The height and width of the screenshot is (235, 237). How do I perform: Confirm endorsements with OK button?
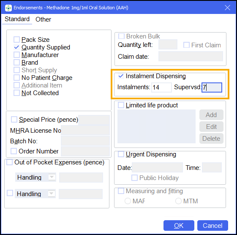click(x=179, y=225)
